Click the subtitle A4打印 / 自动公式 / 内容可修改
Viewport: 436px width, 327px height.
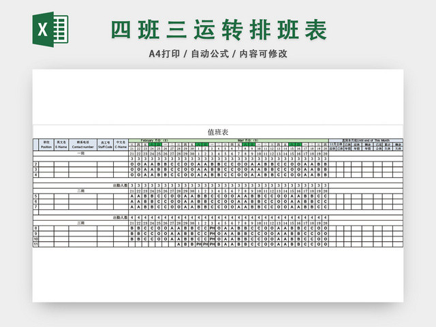pos(218,54)
